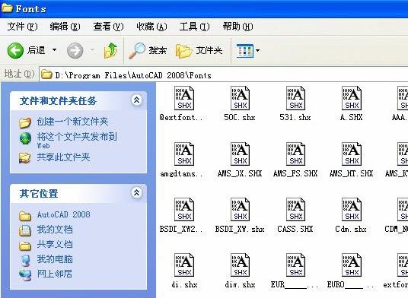Open the Search (搜索) toolbar button
Viewport: 408px width, 298px height.
[x=147, y=50]
